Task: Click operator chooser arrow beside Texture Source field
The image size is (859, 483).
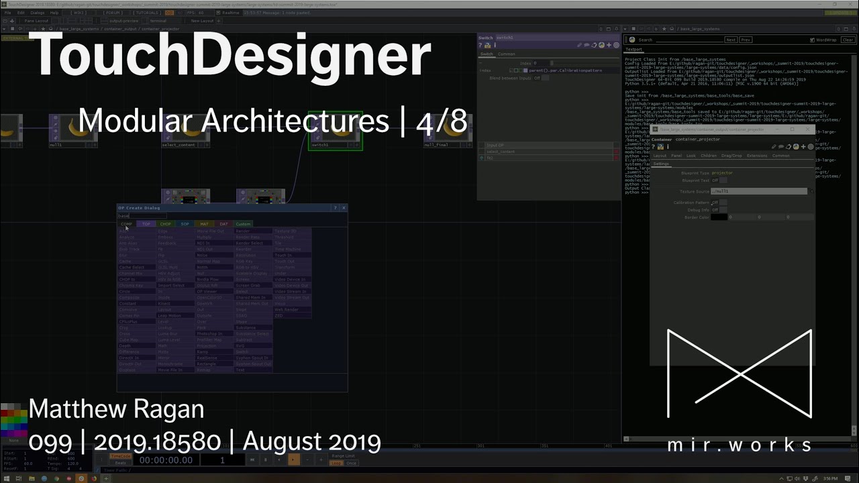Action: coord(811,191)
